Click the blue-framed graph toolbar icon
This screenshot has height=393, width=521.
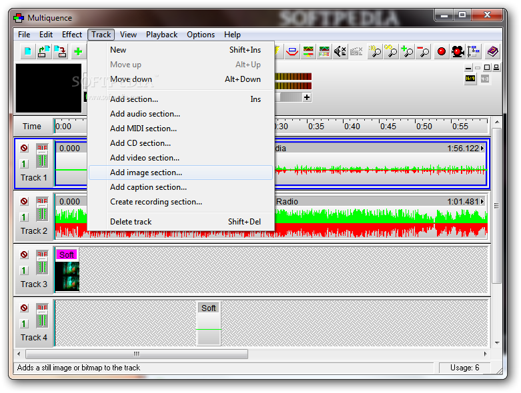coord(324,51)
